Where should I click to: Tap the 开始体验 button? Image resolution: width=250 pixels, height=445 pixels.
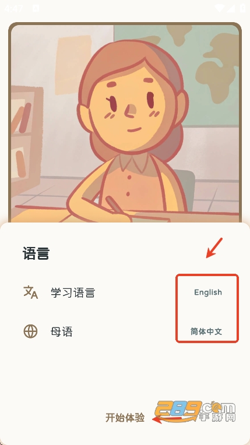(x=125, y=418)
